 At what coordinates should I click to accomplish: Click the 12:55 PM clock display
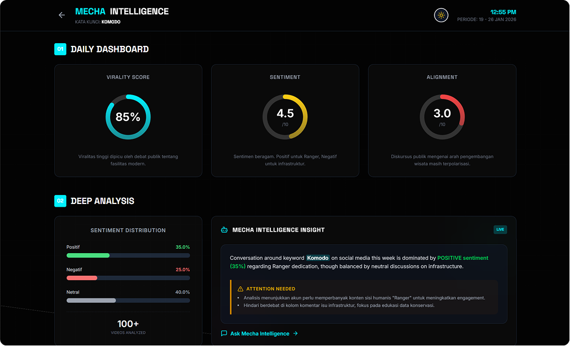click(504, 12)
